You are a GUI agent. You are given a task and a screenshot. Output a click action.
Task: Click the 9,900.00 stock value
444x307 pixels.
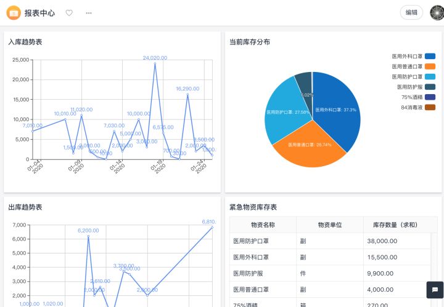coord(380,273)
